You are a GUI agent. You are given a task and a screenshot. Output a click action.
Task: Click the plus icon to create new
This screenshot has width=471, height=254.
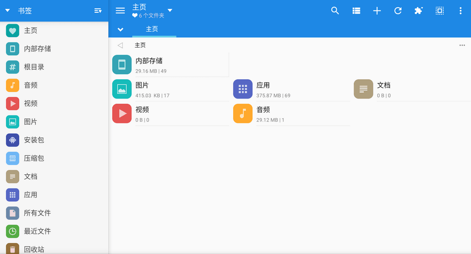[x=377, y=11]
